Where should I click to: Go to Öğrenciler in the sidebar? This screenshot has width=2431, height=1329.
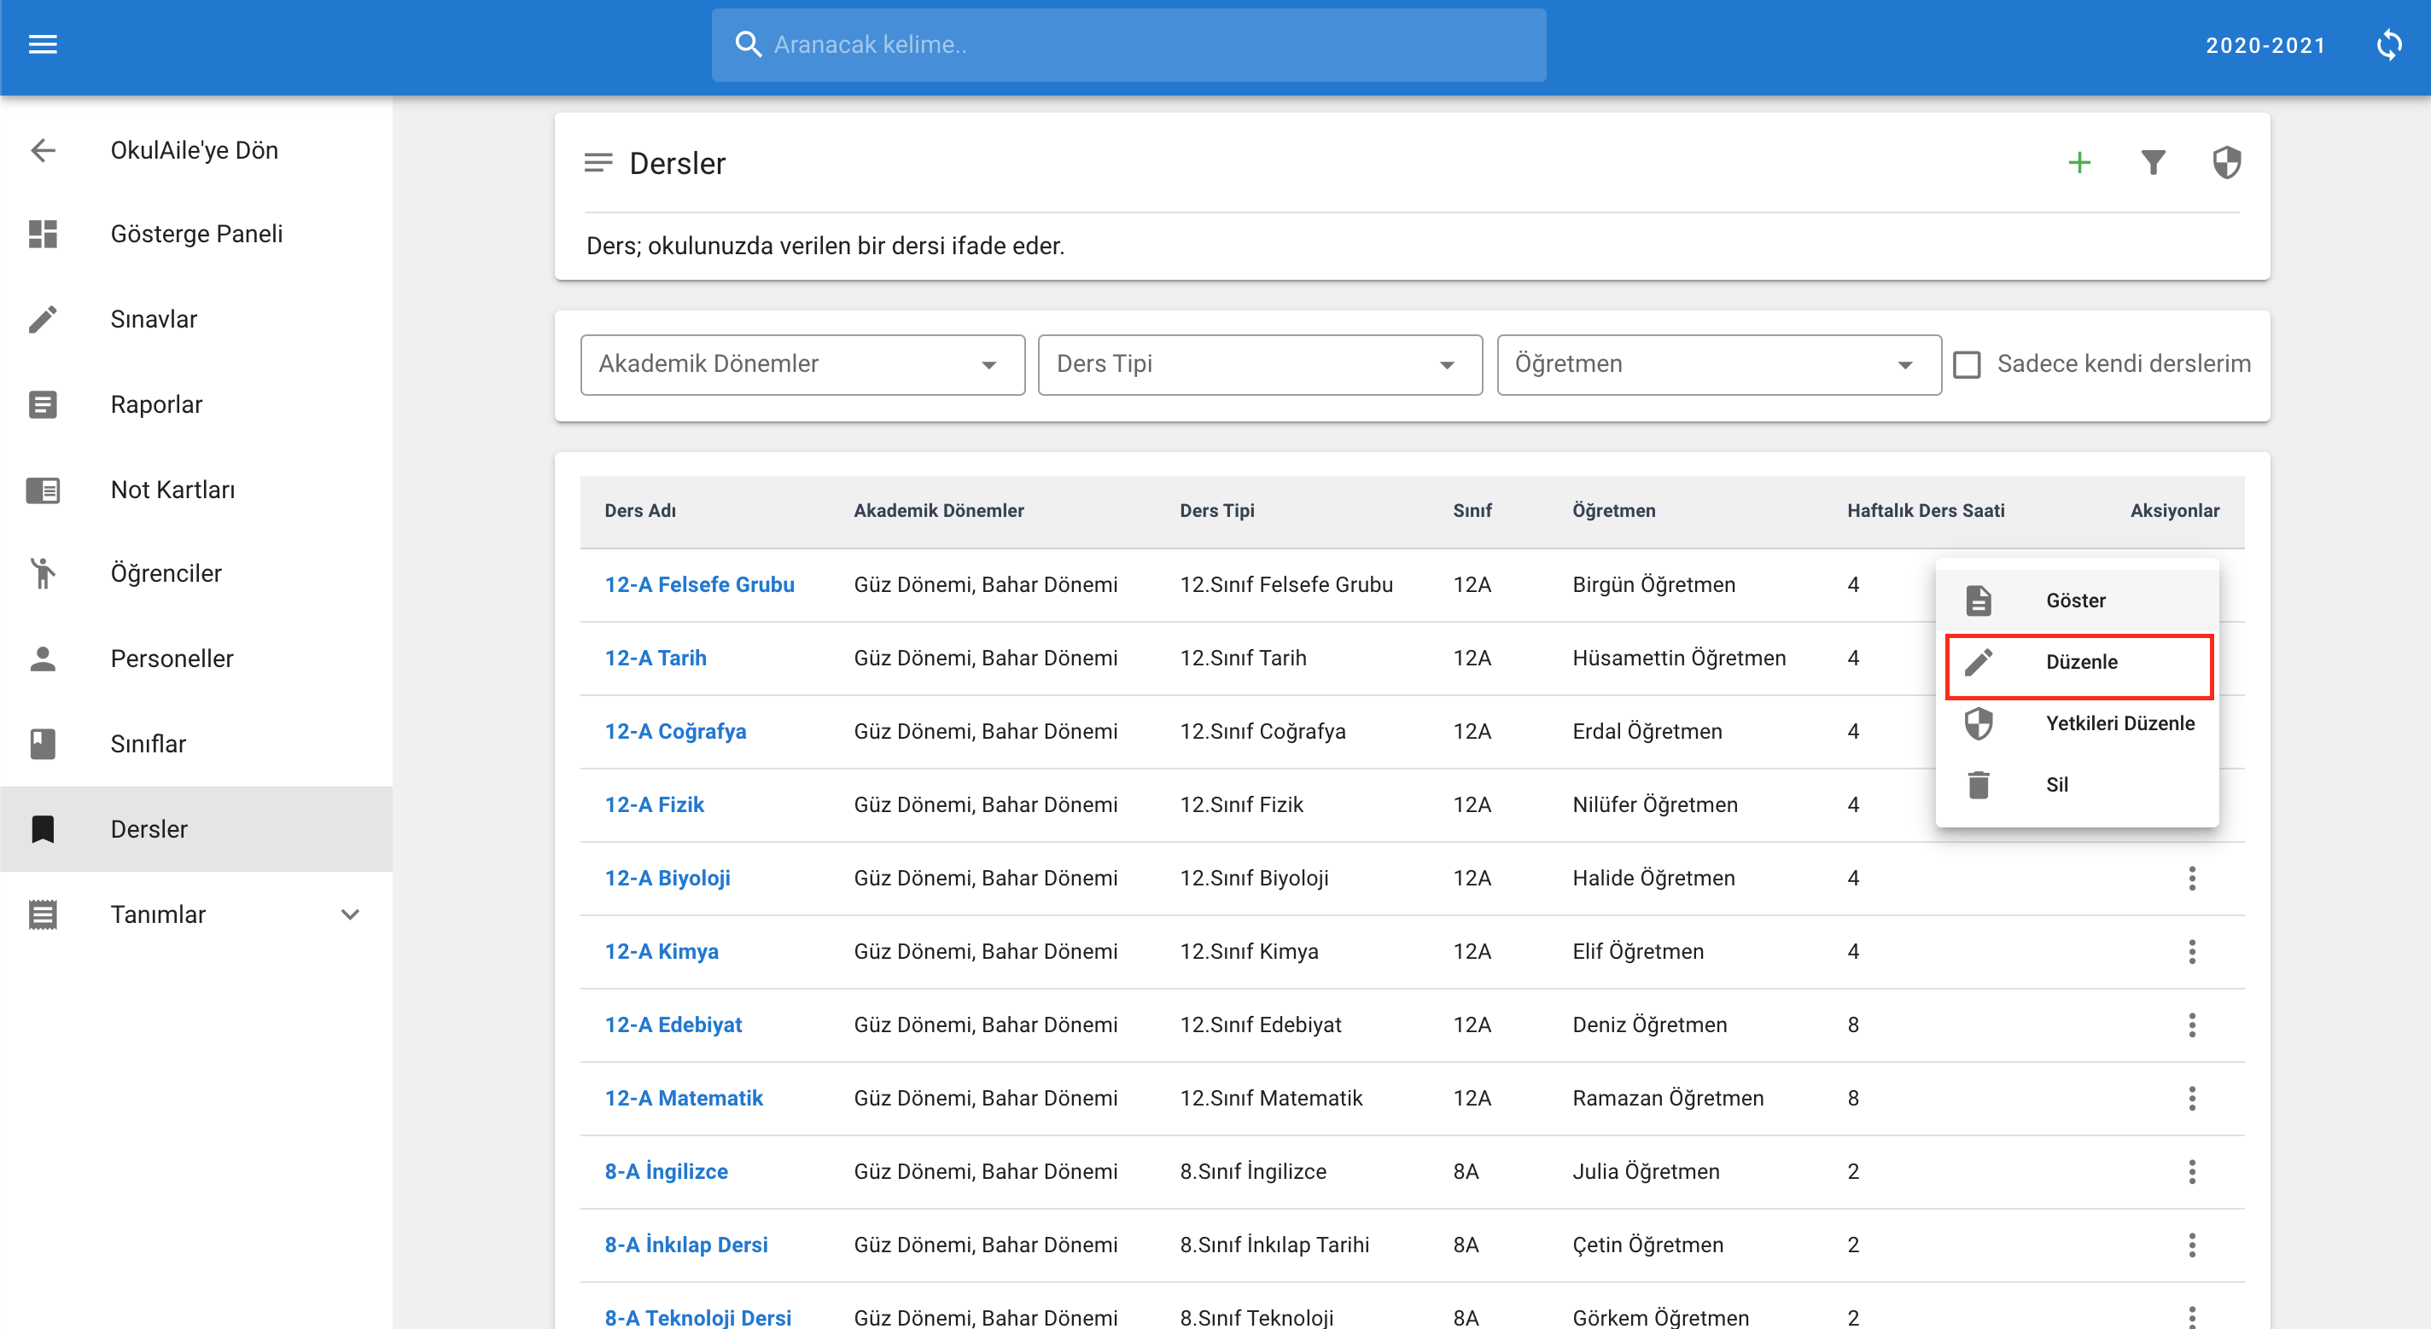(x=196, y=573)
